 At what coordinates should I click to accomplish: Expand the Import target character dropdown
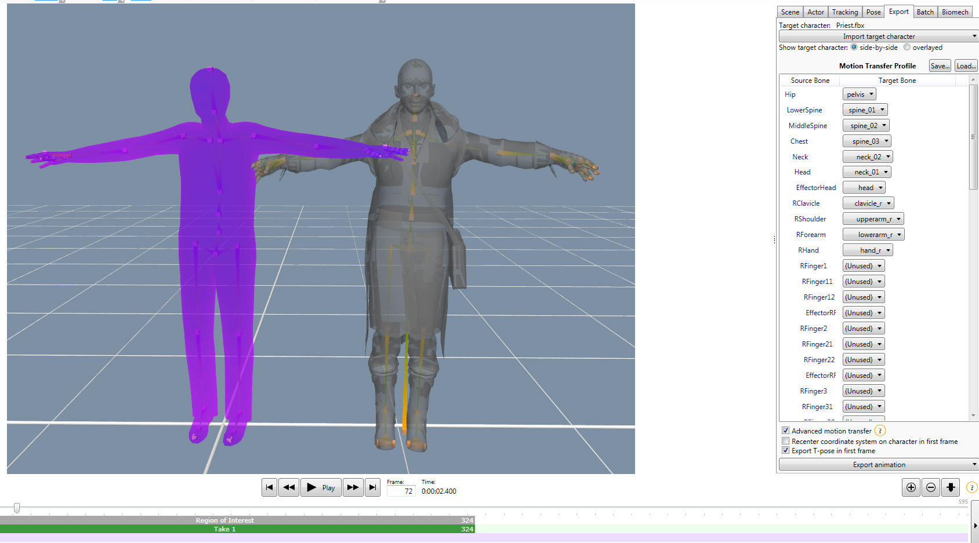879,36
